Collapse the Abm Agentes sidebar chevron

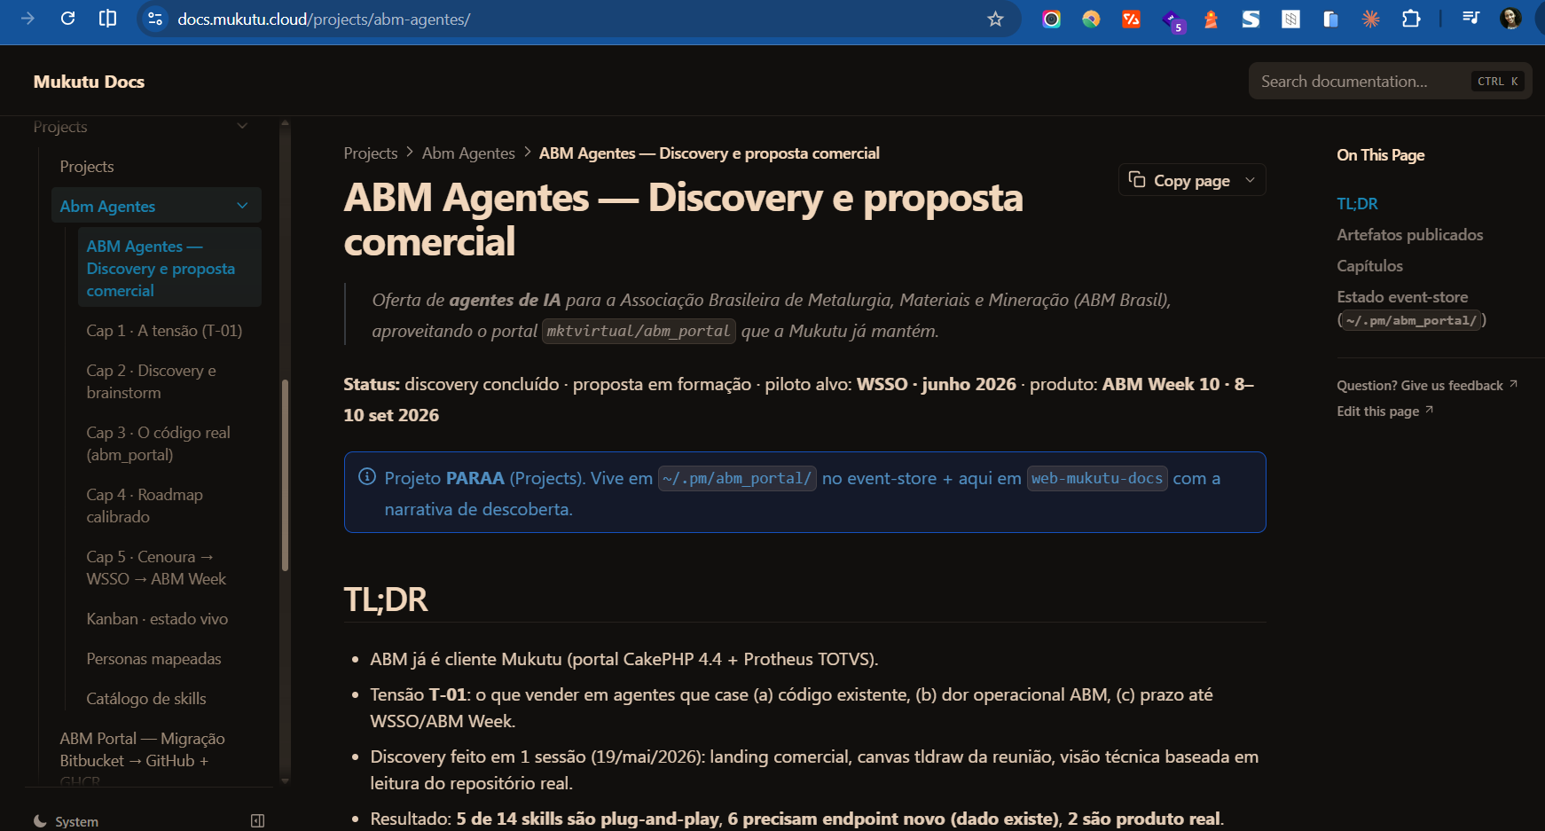pyautogui.click(x=242, y=206)
